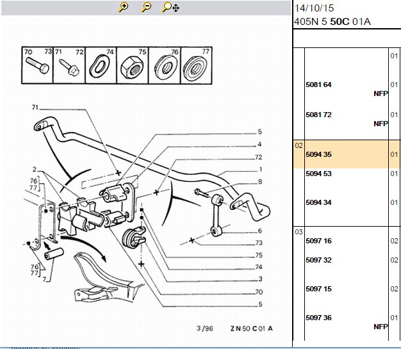Select oval washer thumbnail 74

[x=101, y=65]
